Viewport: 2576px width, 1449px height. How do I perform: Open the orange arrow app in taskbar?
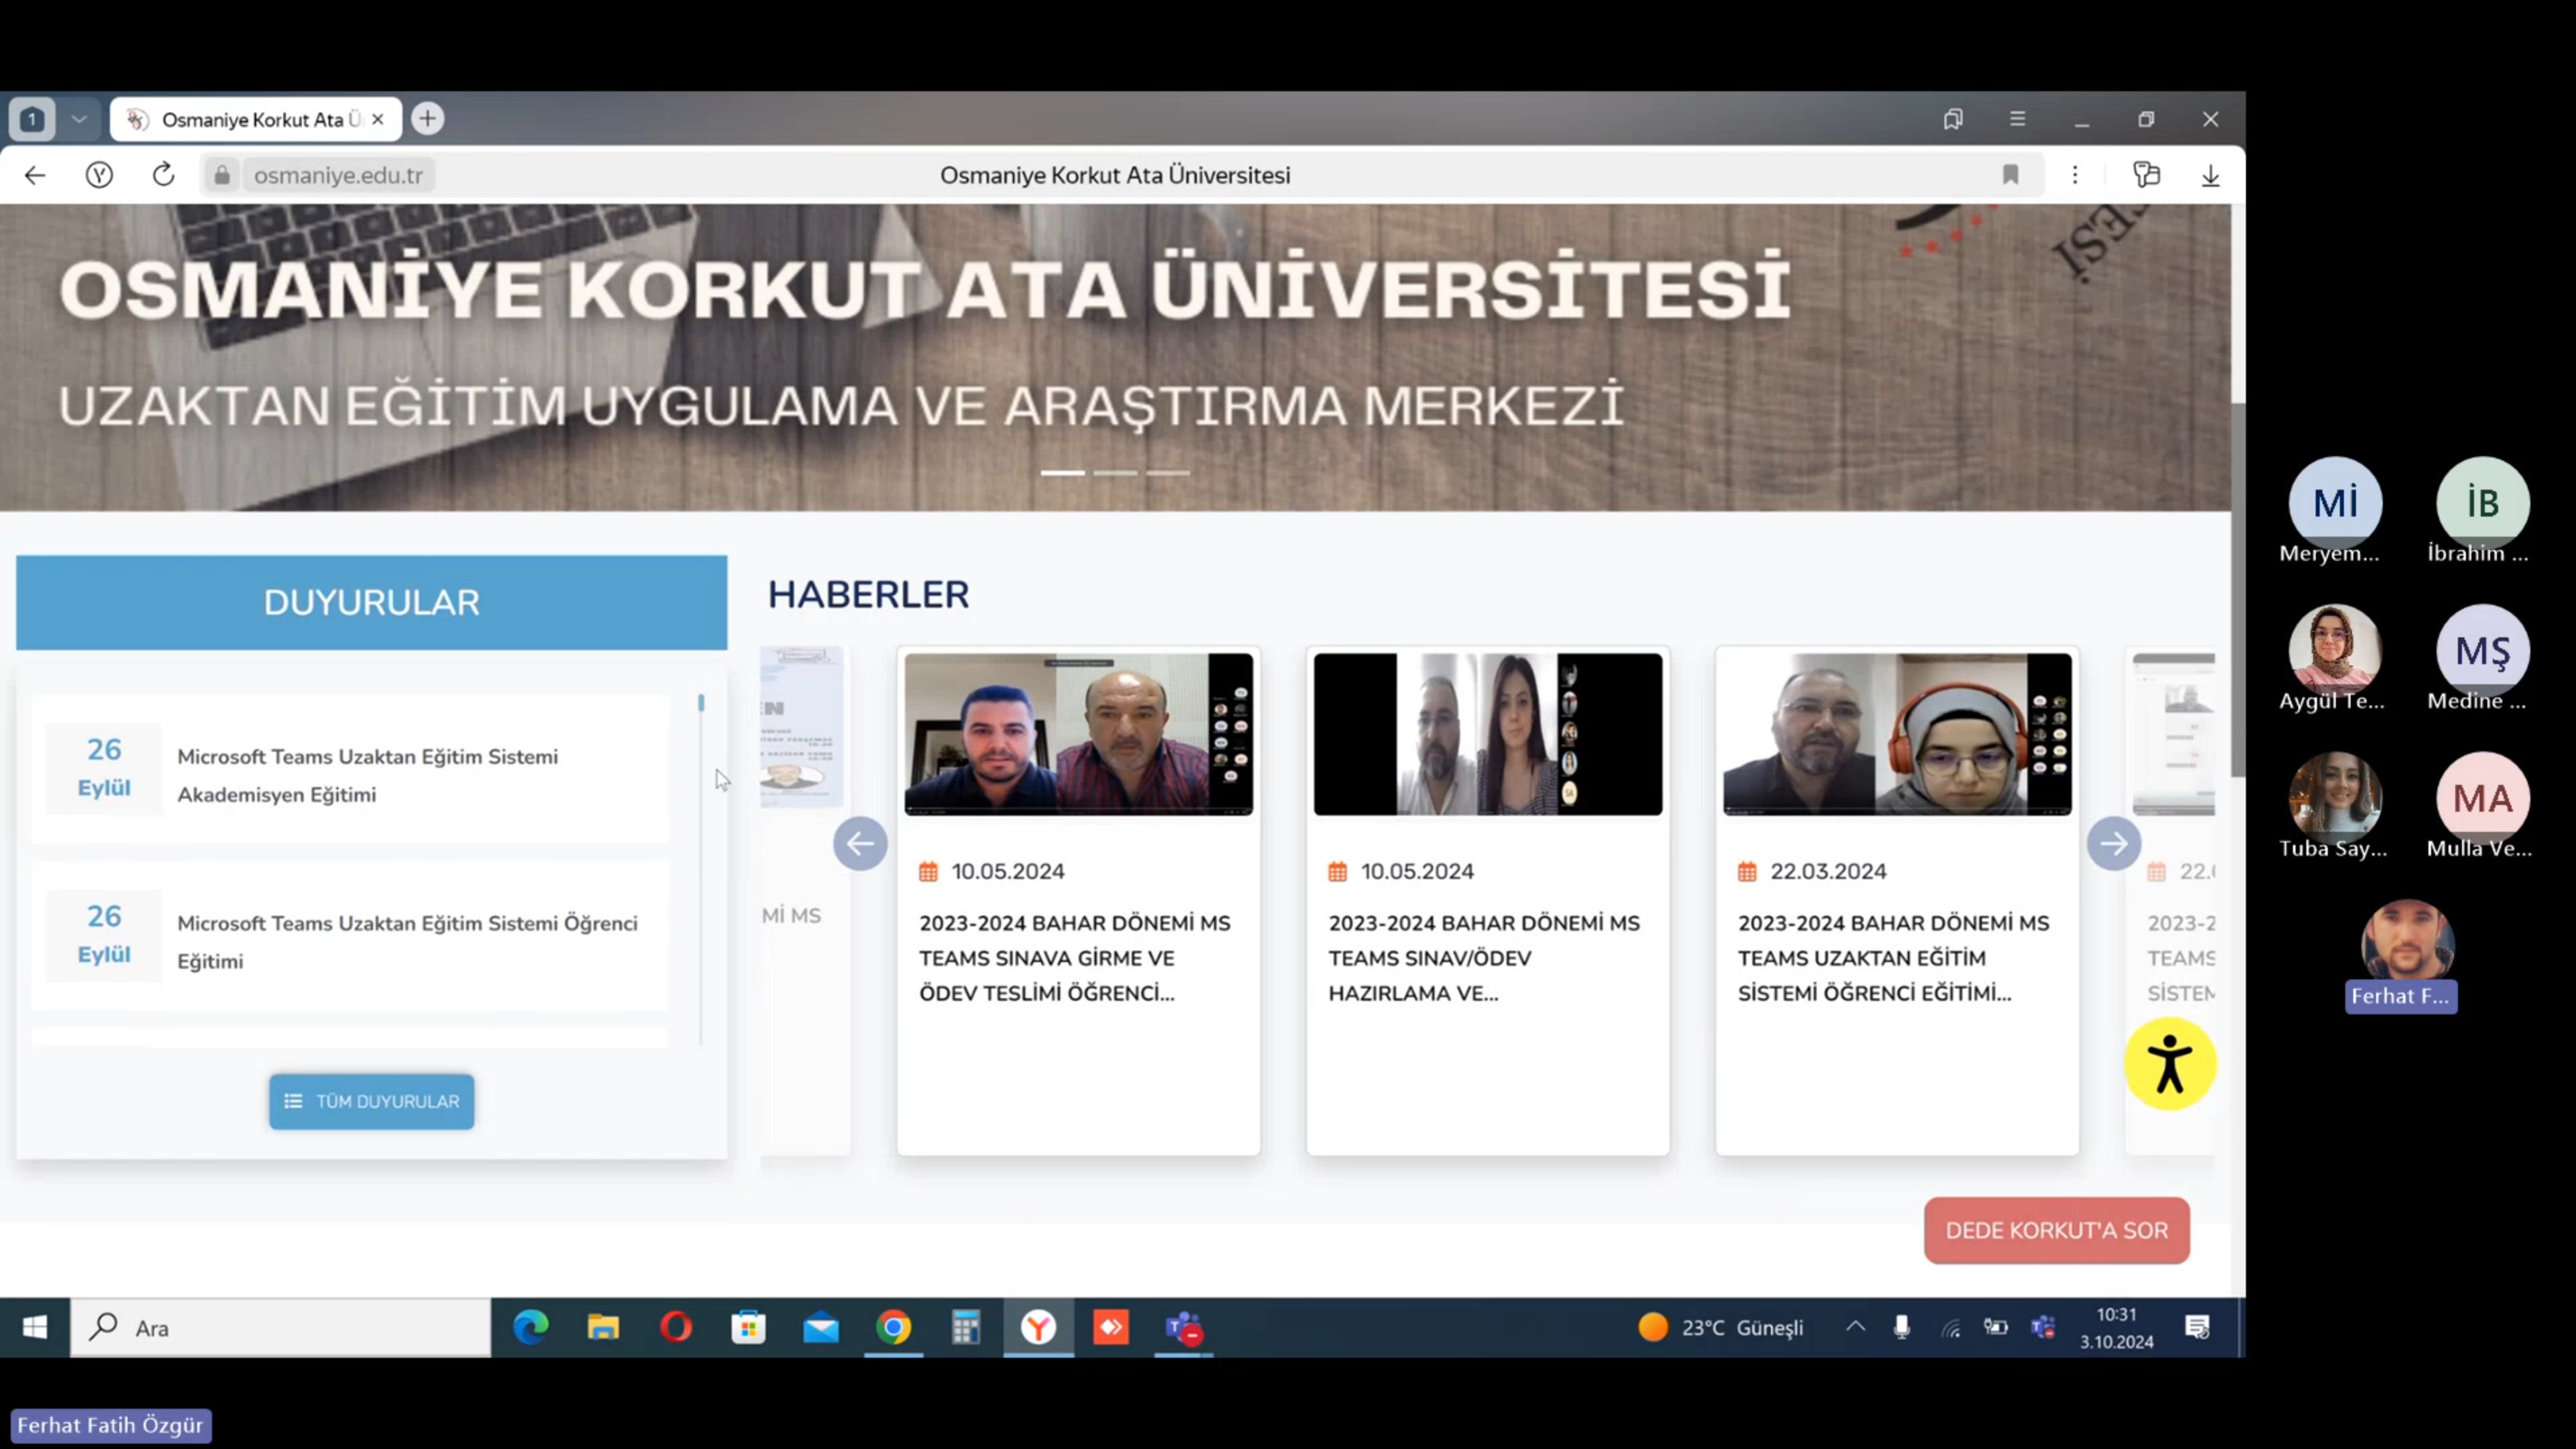coord(1111,1327)
